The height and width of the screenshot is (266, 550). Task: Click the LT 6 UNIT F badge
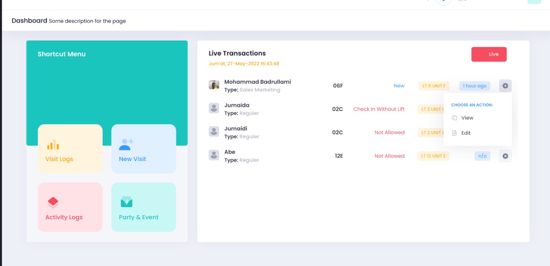pos(434,86)
